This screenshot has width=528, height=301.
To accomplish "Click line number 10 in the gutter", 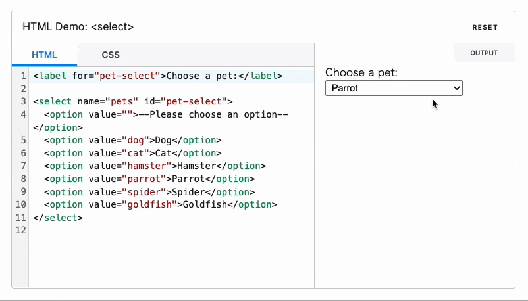I will [x=20, y=204].
